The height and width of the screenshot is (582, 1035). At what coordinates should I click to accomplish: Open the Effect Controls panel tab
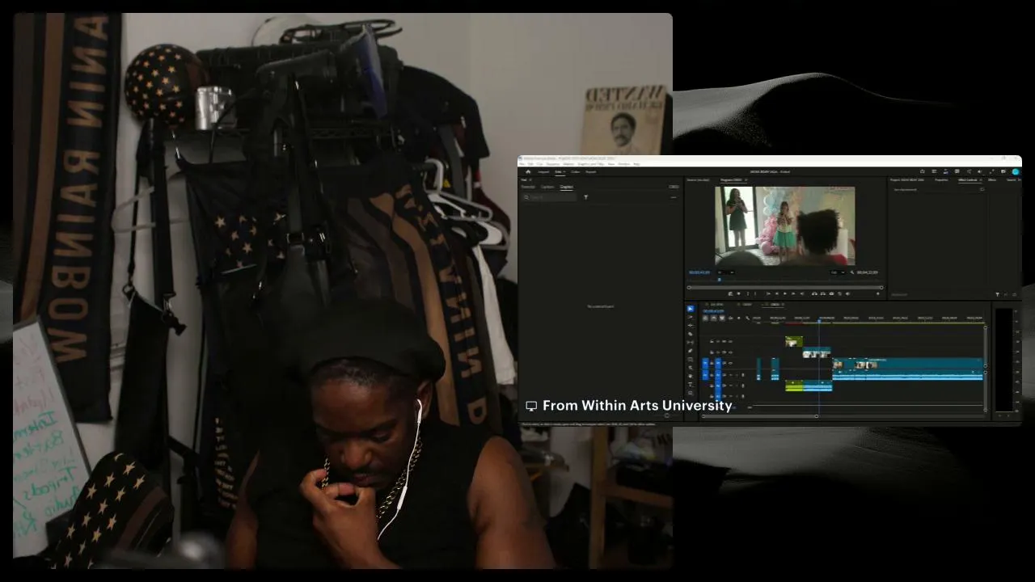pos(968,179)
